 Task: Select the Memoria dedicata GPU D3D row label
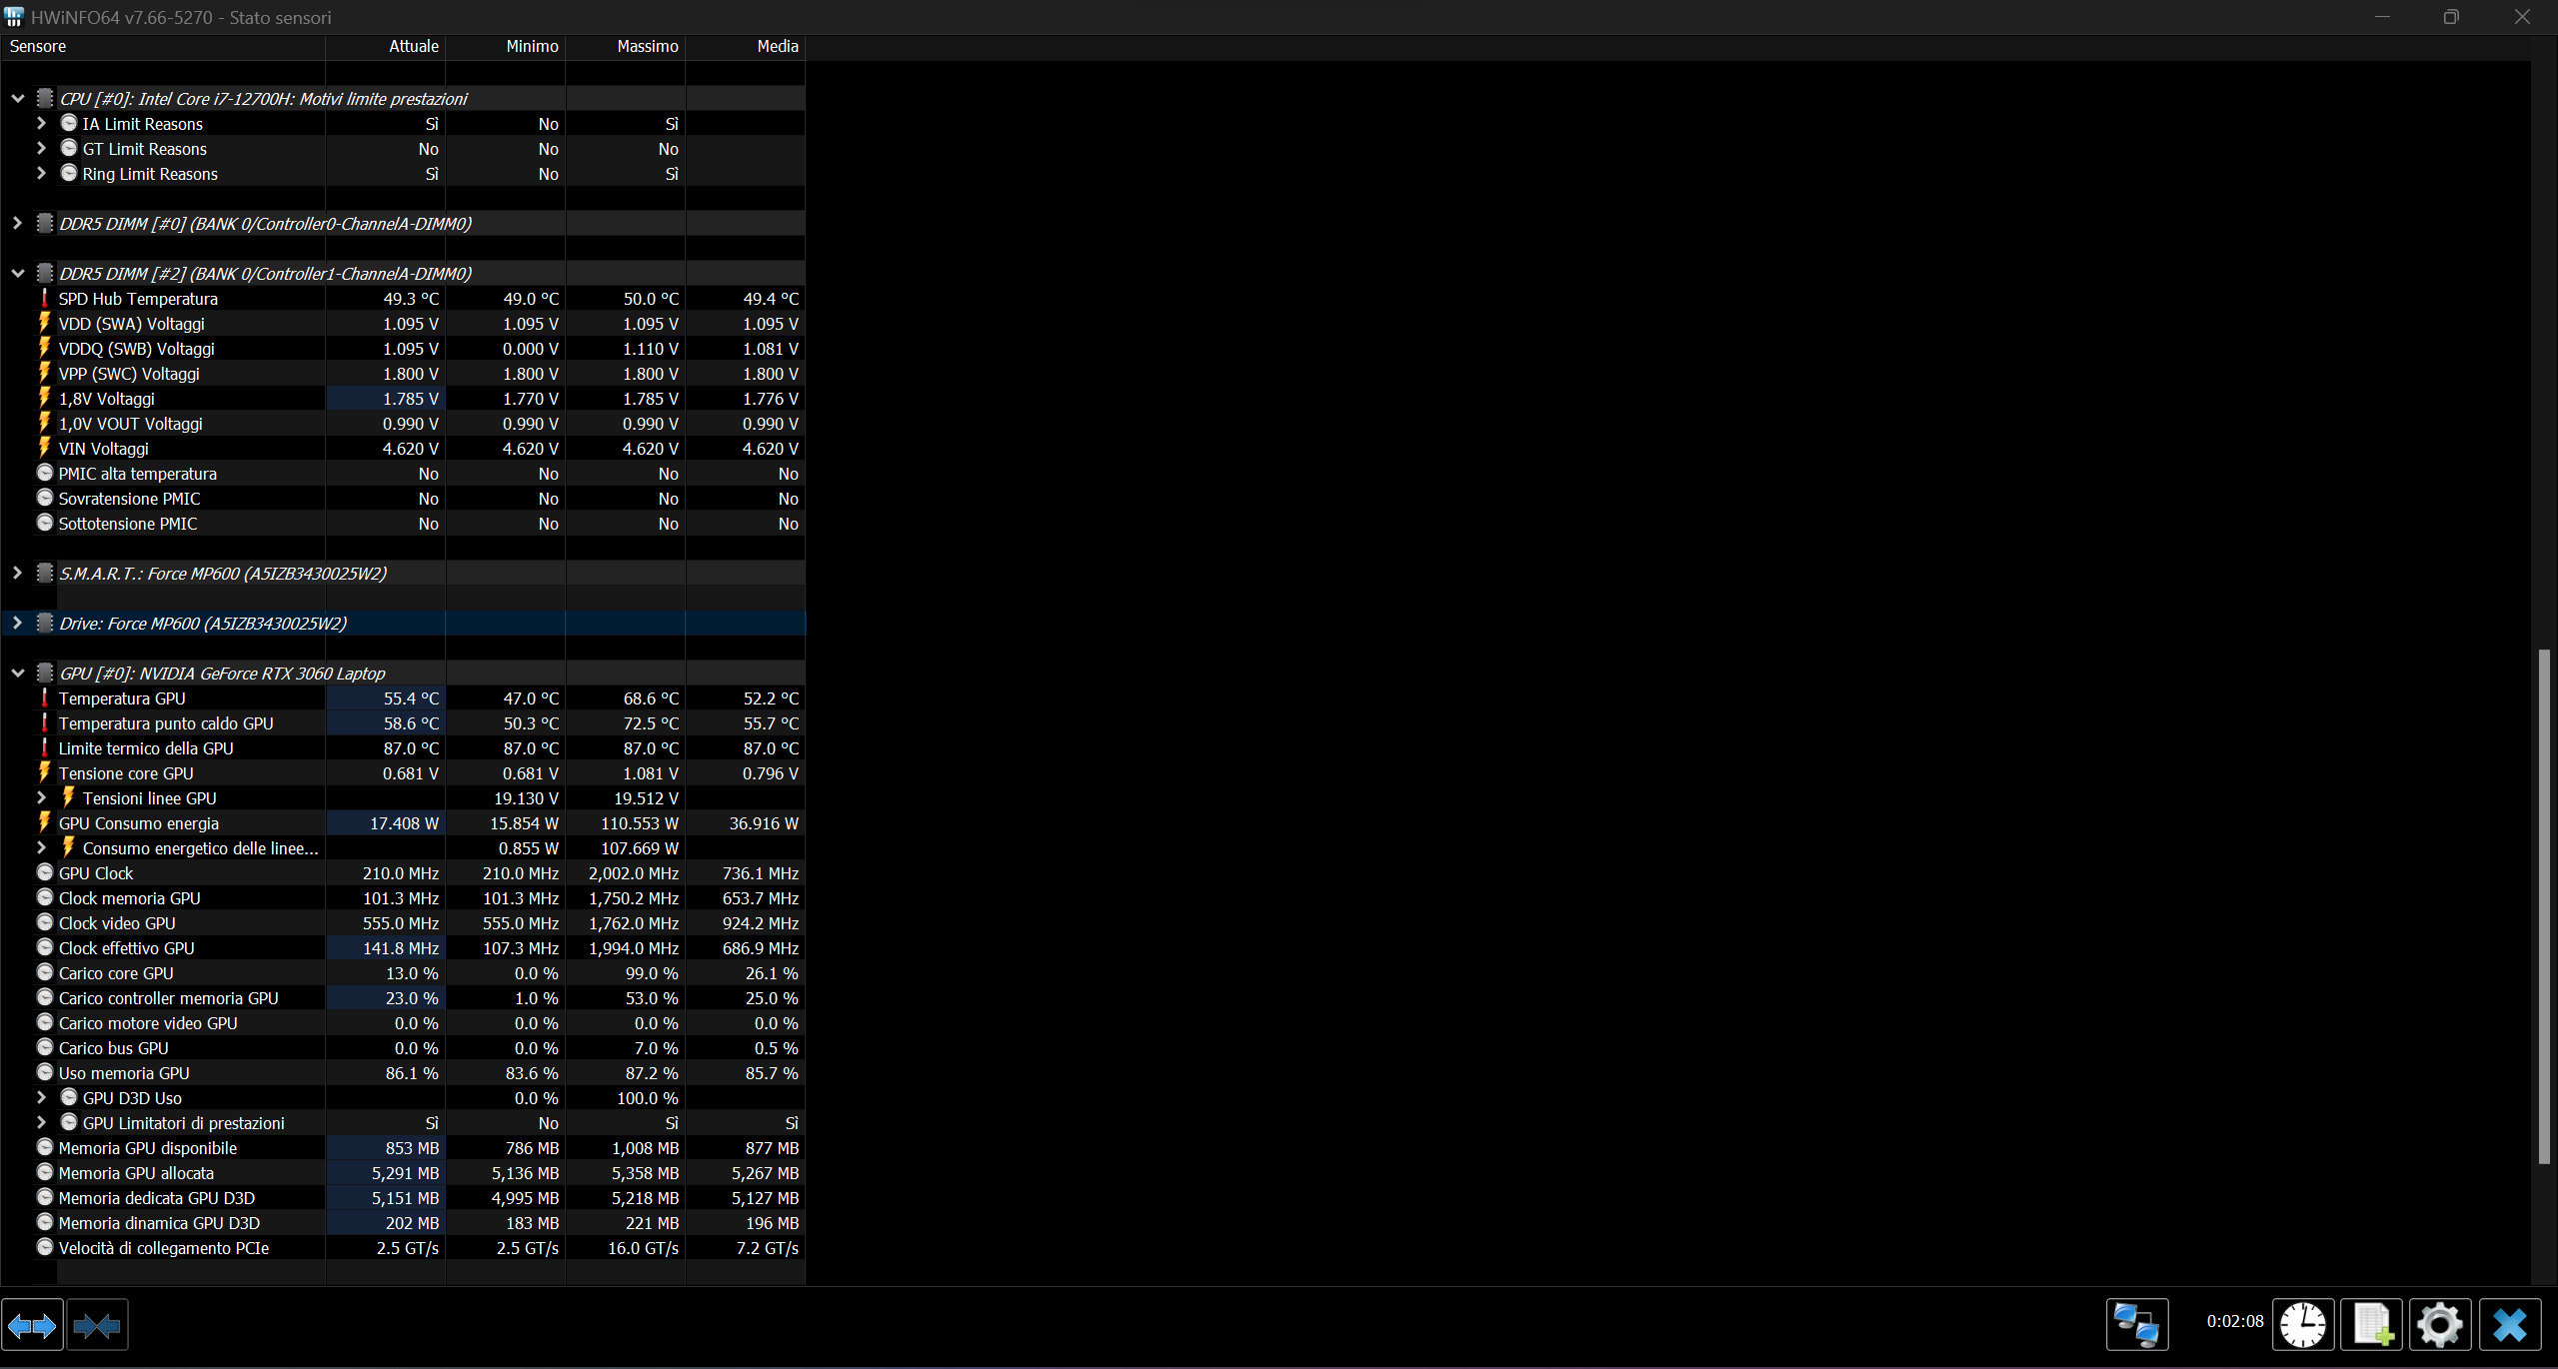(157, 1197)
